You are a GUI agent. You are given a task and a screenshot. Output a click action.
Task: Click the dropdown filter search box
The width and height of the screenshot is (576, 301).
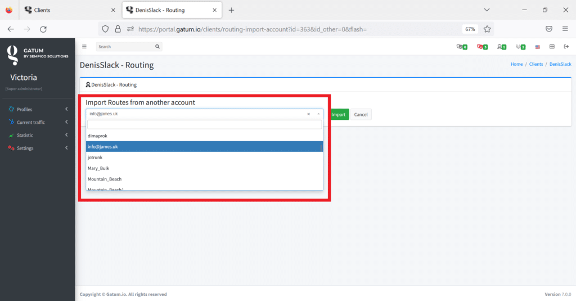(x=204, y=124)
